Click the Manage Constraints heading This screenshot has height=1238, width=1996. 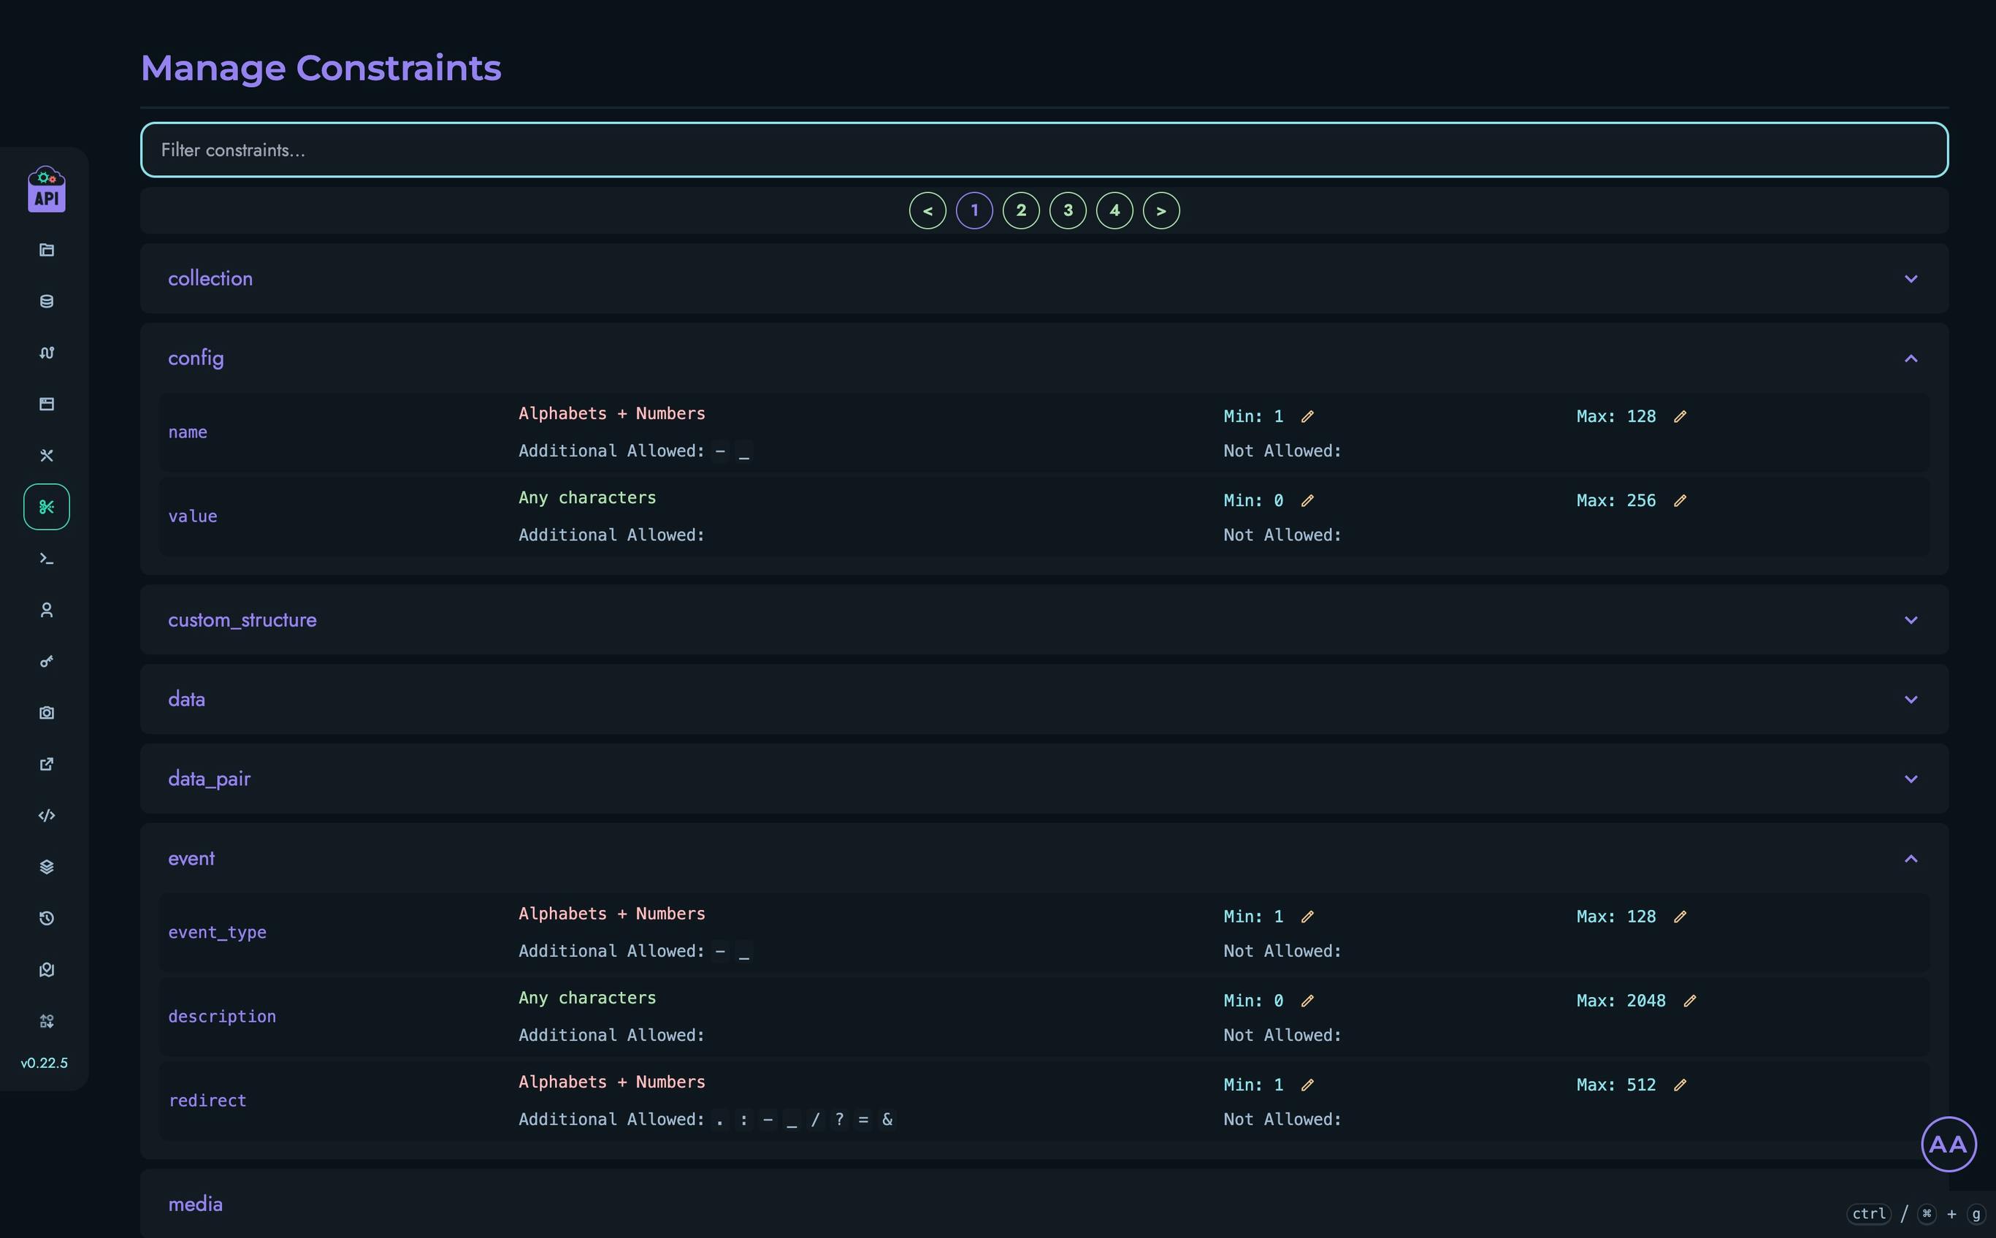tap(321, 68)
